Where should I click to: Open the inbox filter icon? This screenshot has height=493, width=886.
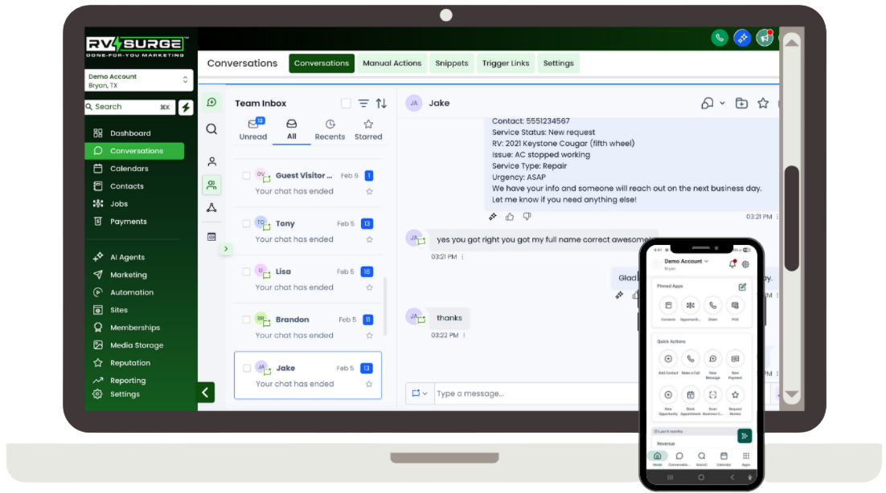click(x=363, y=104)
